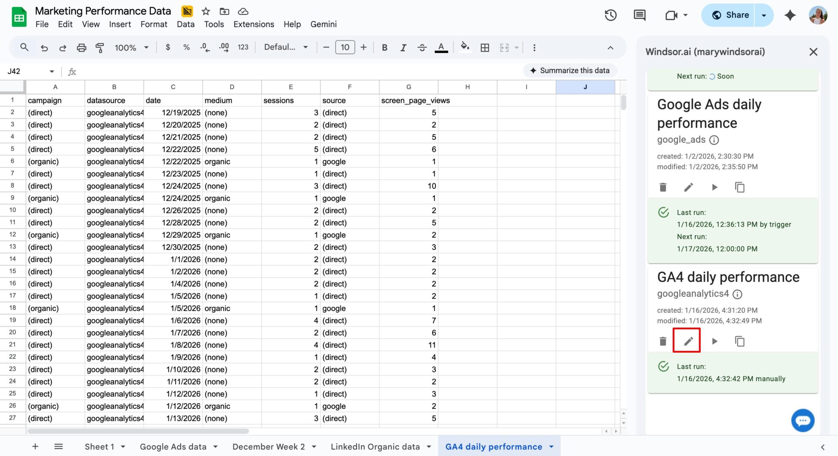Check the cloud save status icon
This screenshot has width=838, height=456.
point(243,11)
